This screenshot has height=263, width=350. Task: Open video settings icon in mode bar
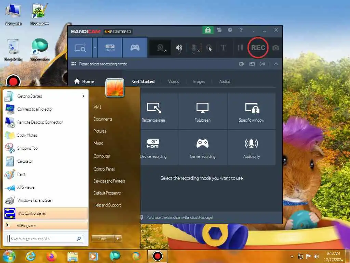(242, 64)
